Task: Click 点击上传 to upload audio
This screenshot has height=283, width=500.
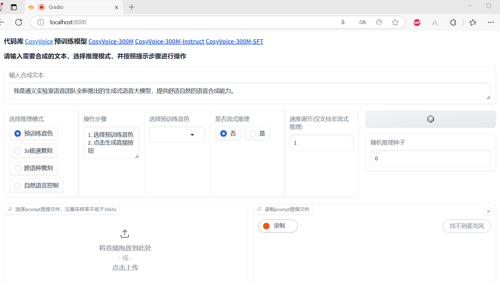Action: coord(125,268)
